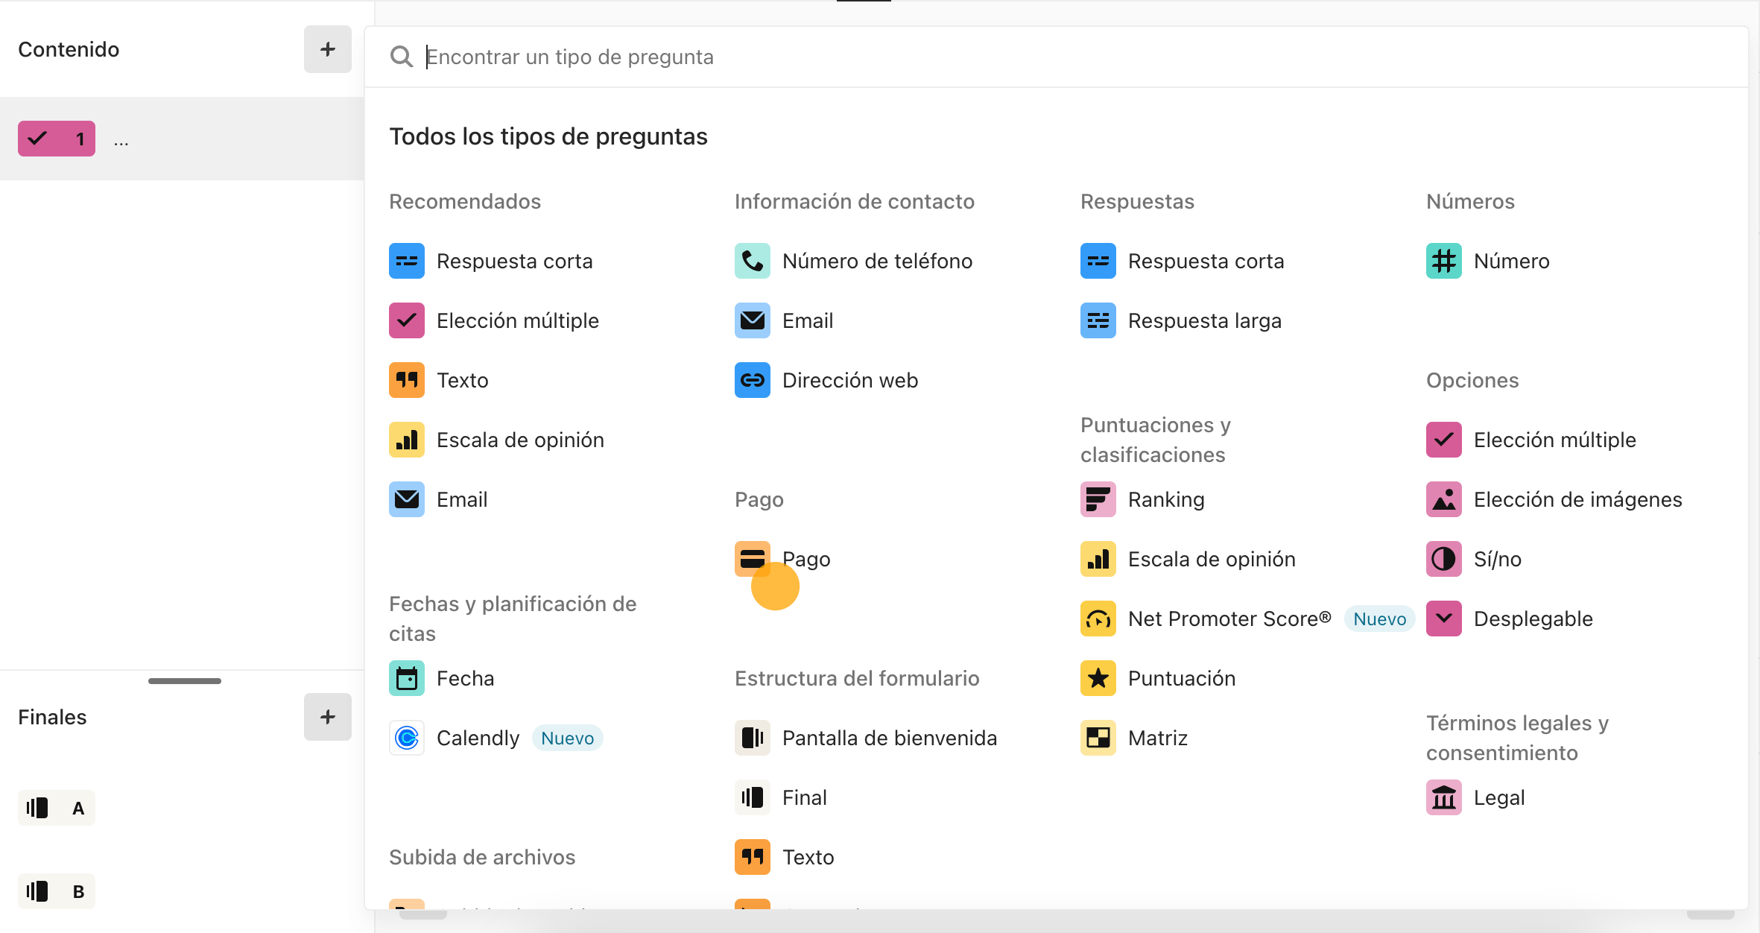This screenshot has height=933, width=1760.
Task: Select Escala de opinión under Puntuaciones
Action: point(1211,559)
